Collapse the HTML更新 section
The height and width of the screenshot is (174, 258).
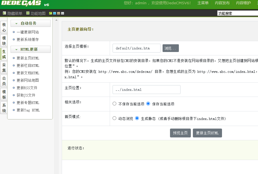pyautogui.click(x=31, y=49)
